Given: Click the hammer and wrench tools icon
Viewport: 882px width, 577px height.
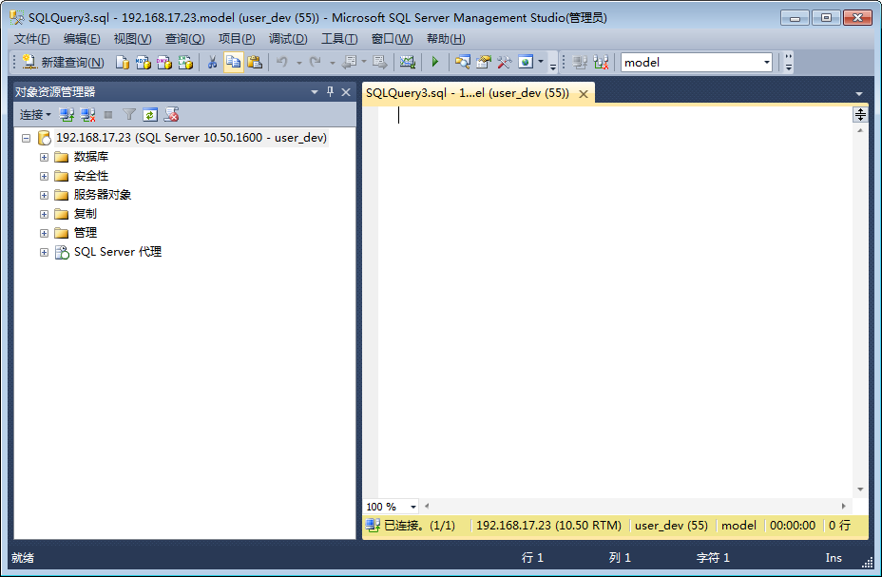Looking at the screenshot, I should click(x=504, y=63).
